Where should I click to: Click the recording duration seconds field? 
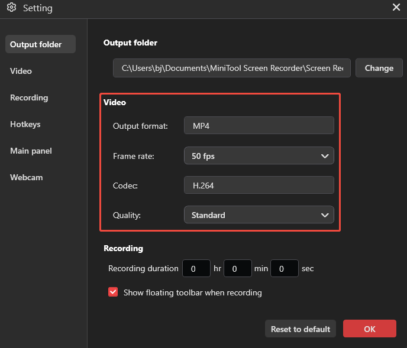(284, 268)
